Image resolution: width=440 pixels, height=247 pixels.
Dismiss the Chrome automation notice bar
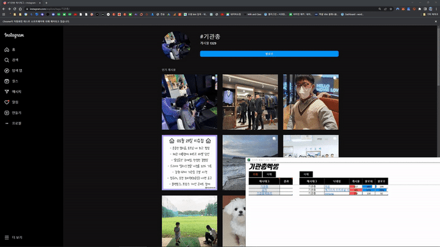(x=436, y=21)
